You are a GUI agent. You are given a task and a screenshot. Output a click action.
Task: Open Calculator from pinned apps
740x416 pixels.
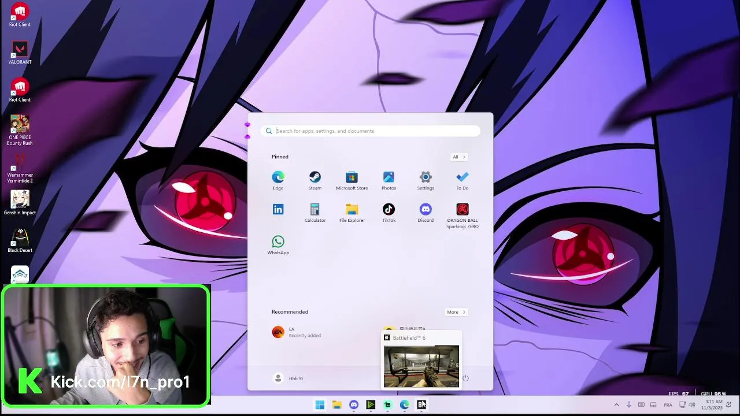point(315,213)
